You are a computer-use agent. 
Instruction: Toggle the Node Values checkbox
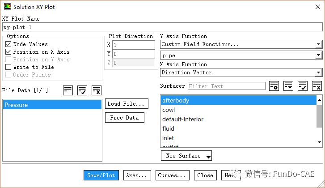8,44
